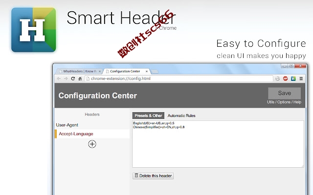Open the Chrome hamburger menu
Screen dimensions: 313x195
pyautogui.click(x=301, y=78)
